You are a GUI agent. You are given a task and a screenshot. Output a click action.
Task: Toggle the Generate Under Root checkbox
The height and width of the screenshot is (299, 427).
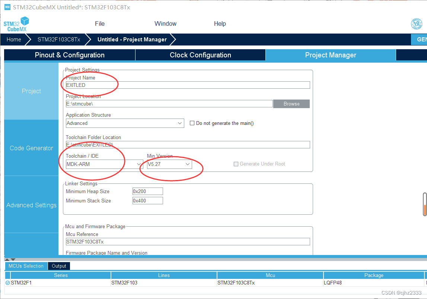(236, 164)
